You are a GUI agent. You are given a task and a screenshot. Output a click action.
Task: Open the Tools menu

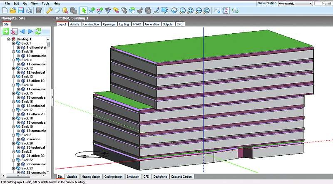(45, 3)
